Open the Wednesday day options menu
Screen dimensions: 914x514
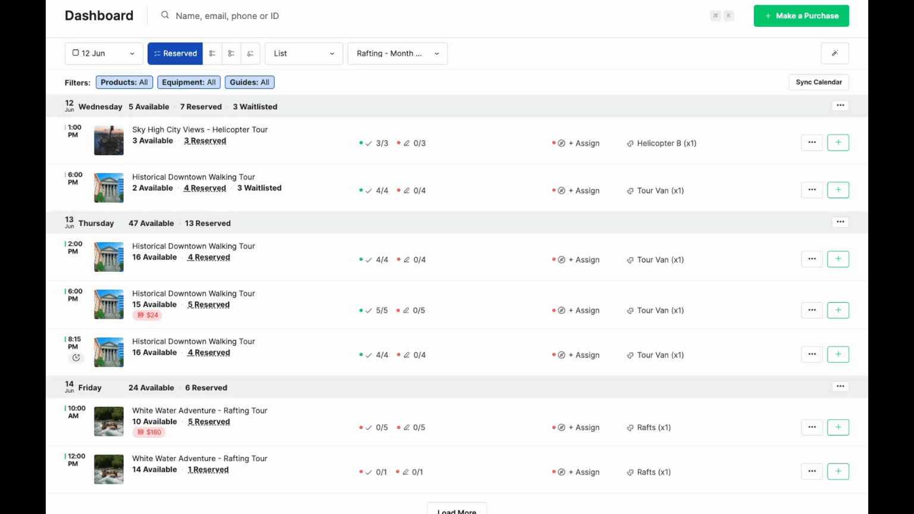[x=840, y=105]
